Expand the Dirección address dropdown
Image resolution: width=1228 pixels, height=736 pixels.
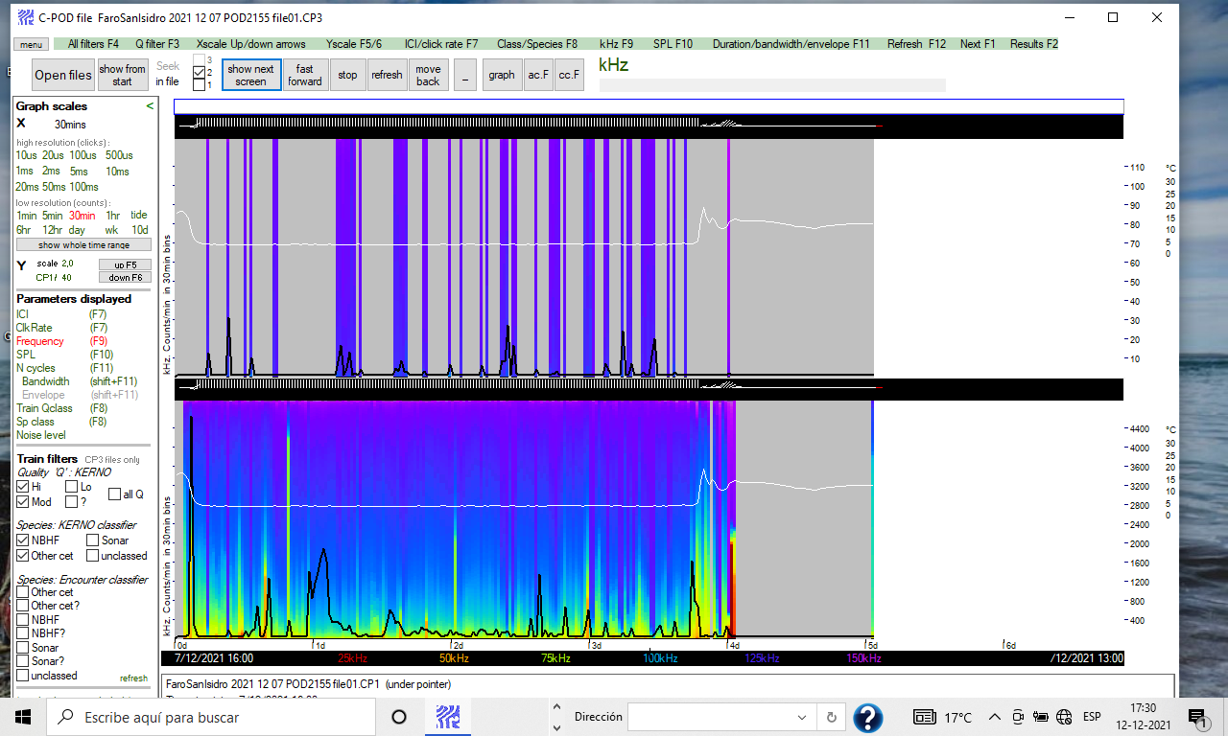pyautogui.click(x=802, y=717)
